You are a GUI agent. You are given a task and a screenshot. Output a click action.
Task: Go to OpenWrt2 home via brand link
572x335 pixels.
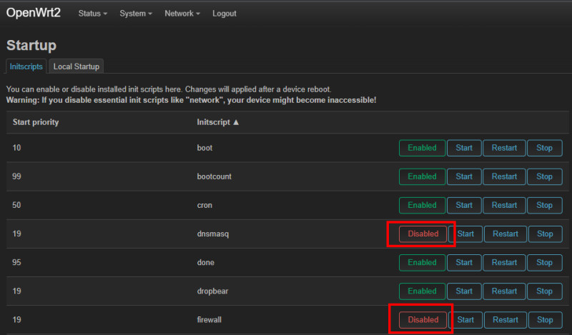(x=34, y=14)
